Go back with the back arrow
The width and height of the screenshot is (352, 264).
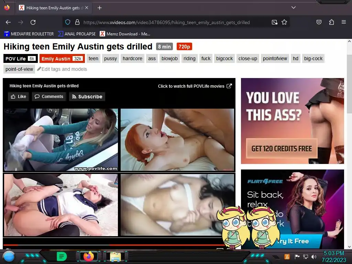point(8,22)
